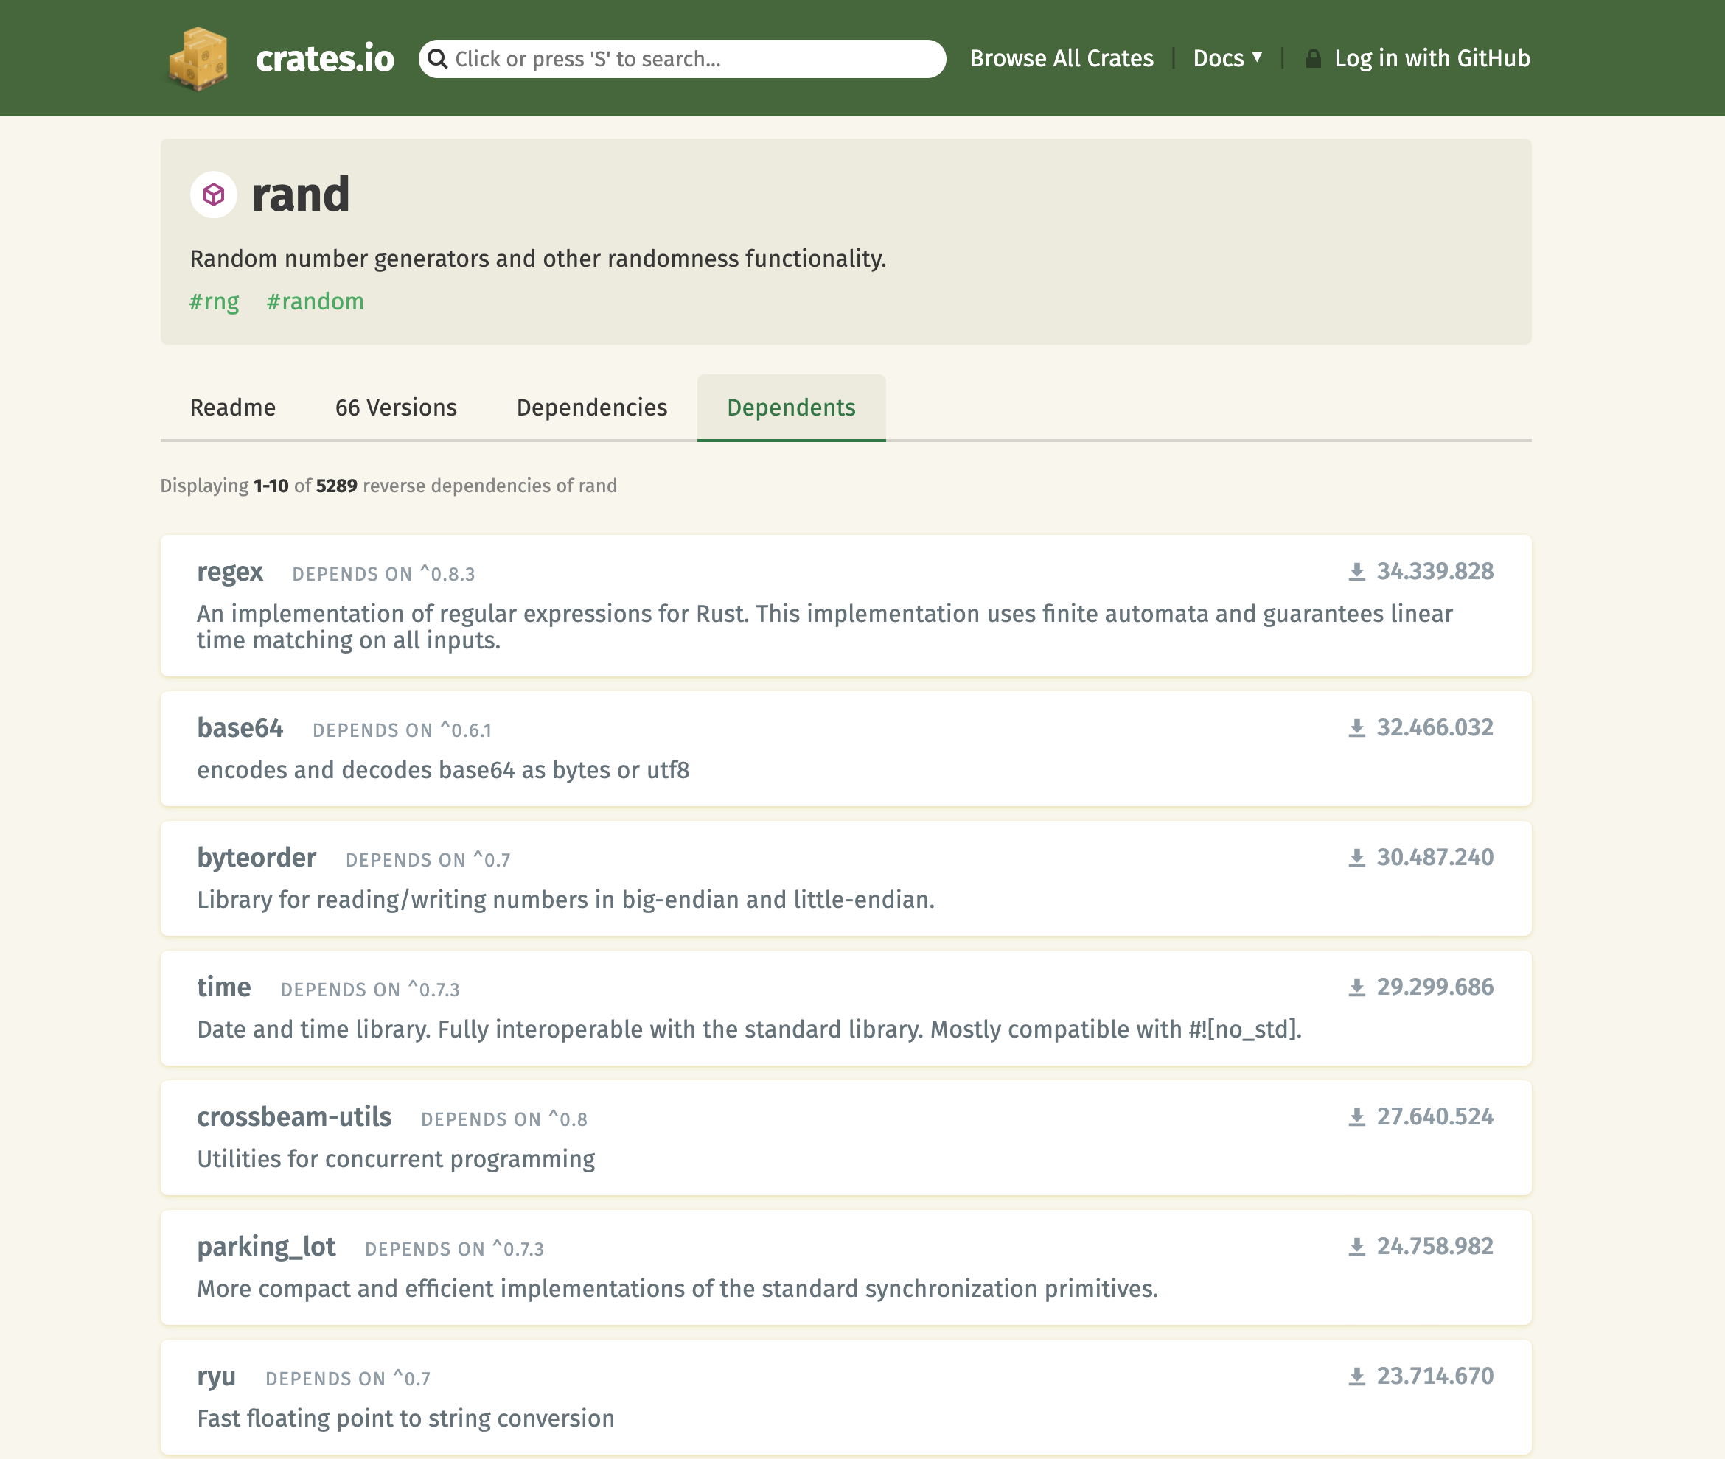Click the regex download count 34.339.828
Image resolution: width=1725 pixels, height=1459 pixels.
pos(1435,572)
